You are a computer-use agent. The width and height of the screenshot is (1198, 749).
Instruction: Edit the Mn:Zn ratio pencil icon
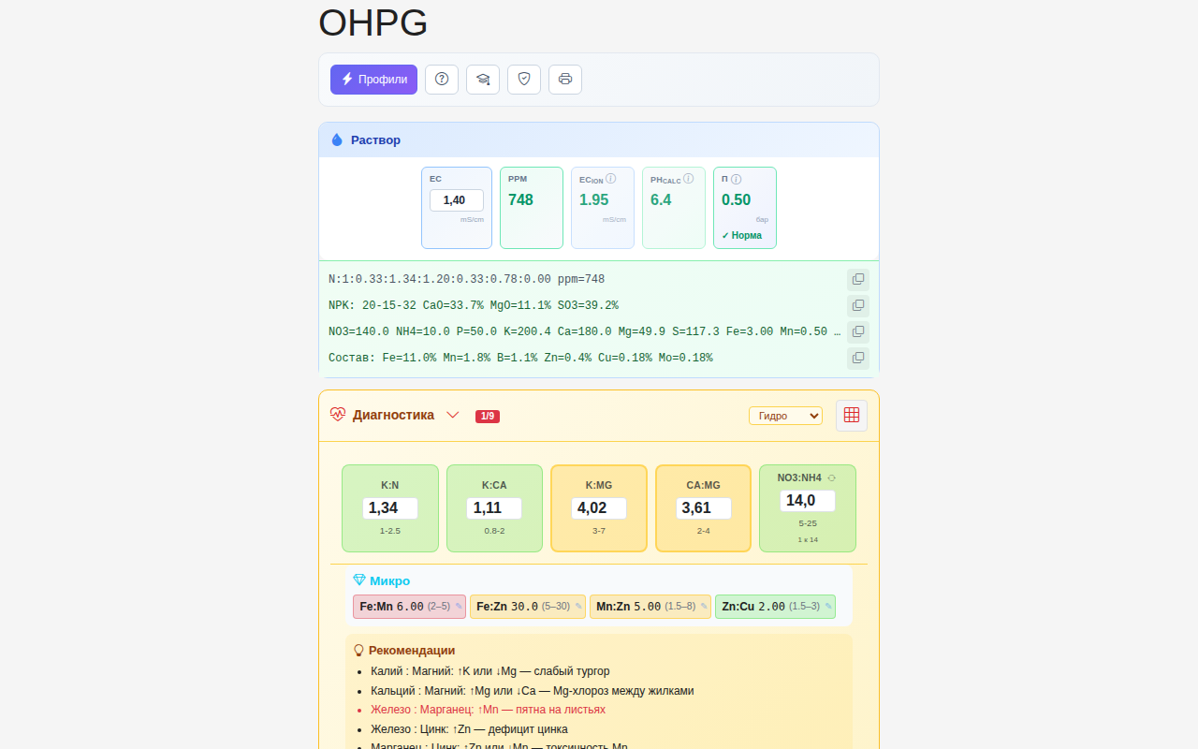(x=704, y=607)
